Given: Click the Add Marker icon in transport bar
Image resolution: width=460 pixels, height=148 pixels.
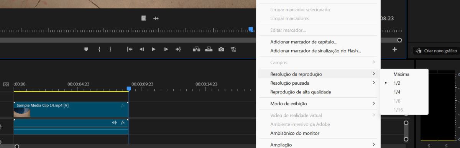Looking at the screenshot, I should 86,49.
